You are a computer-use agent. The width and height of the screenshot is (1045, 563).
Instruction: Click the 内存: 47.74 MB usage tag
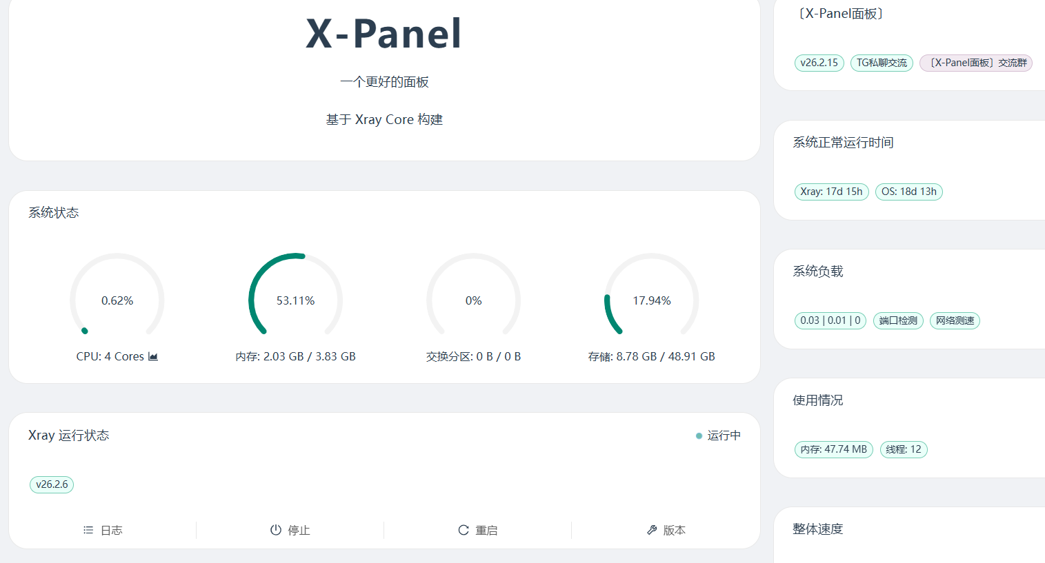point(833,449)
